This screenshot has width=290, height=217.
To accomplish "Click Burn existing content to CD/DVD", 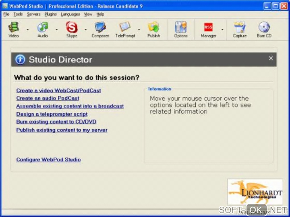I will point(56,122).
